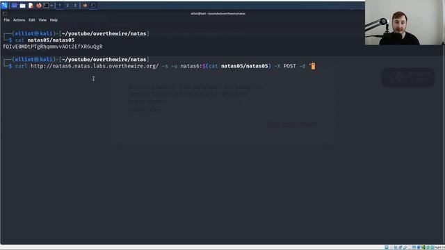The image size is (445, 250).
Task: Click the green status bar icon
Action: [x=423, y=247]
